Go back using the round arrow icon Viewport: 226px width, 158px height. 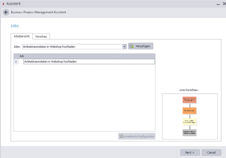click(6, 12)
